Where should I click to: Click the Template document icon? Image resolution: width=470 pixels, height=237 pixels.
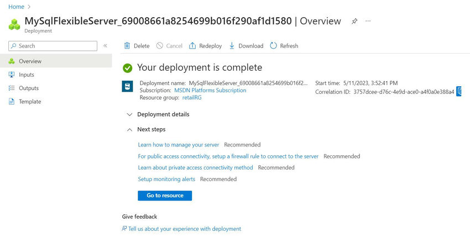12,101
